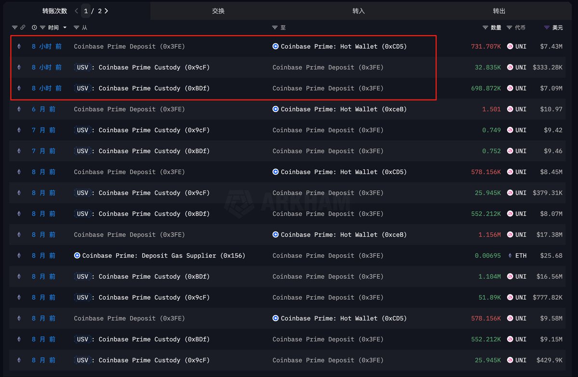The image size is (578, 377).
Task: Click the Ethereum chain icon in the $8.07M row
Action: pyautogui.click(x=19, y=214)
